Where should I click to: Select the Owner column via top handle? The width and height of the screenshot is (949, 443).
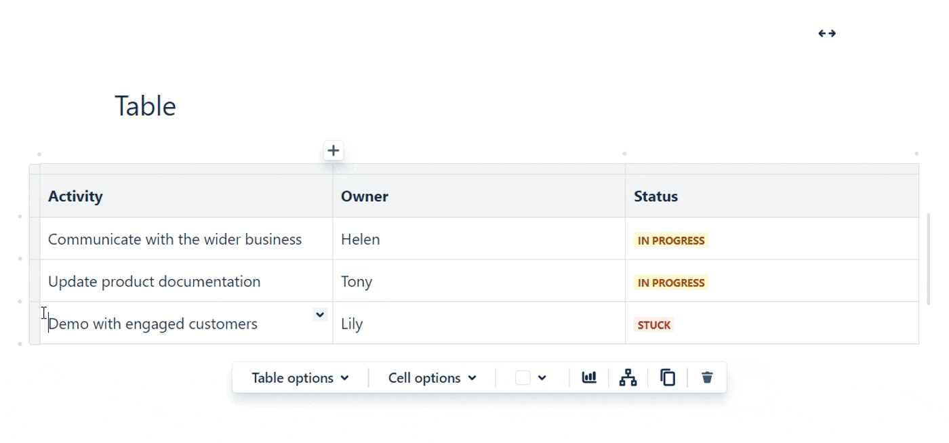479,169
